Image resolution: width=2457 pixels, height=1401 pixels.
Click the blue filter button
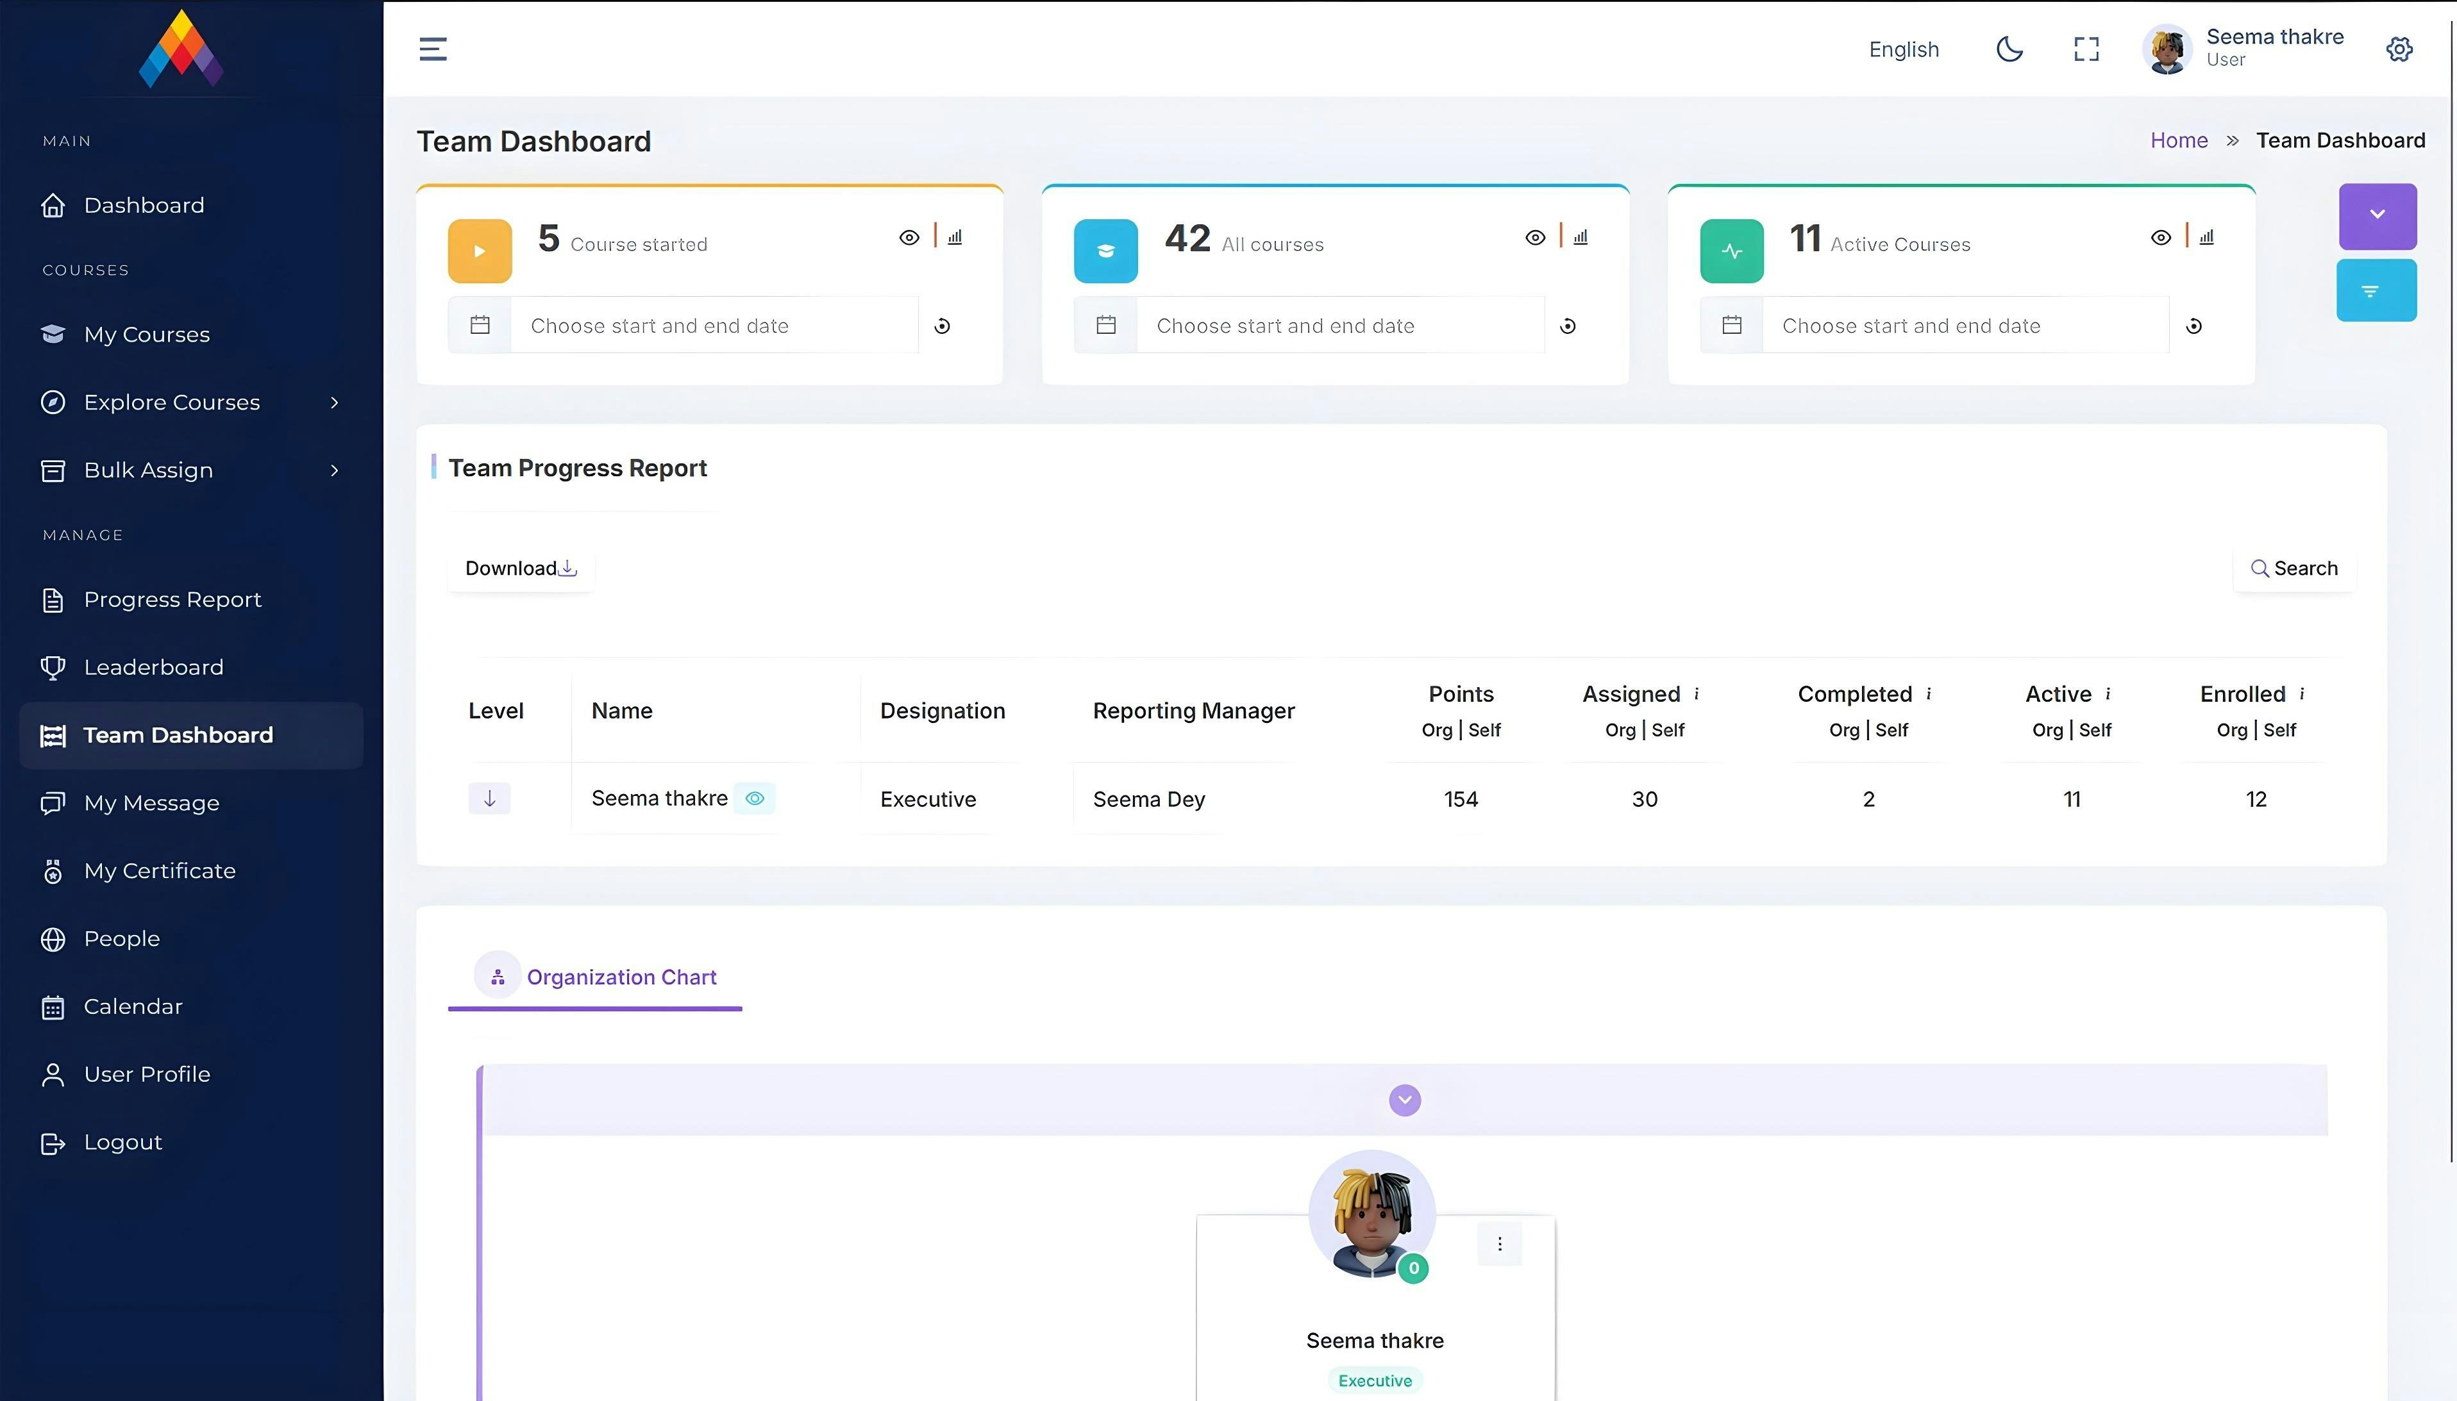click(2375, 290)
